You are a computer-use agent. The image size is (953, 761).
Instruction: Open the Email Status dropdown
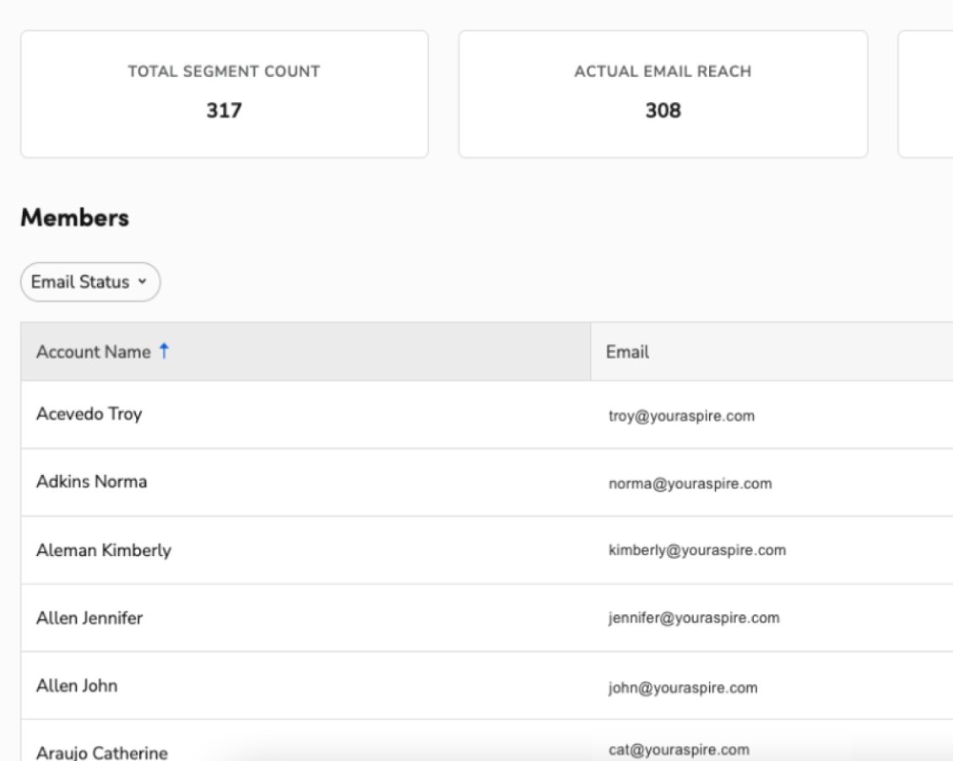pyautogui.click(x=89, y=282)
